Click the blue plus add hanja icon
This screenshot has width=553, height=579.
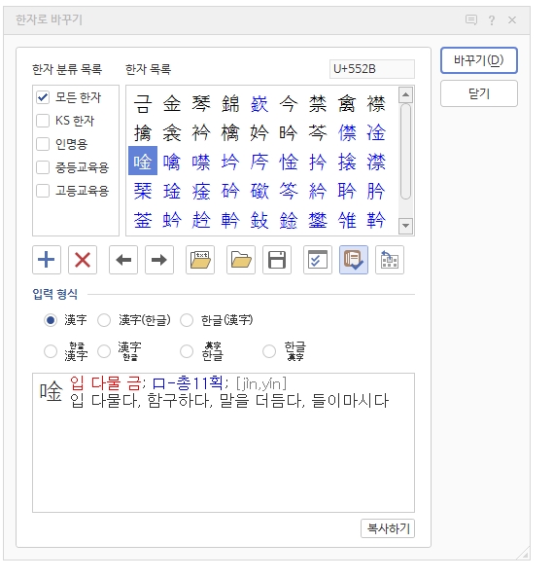(47, 260)
